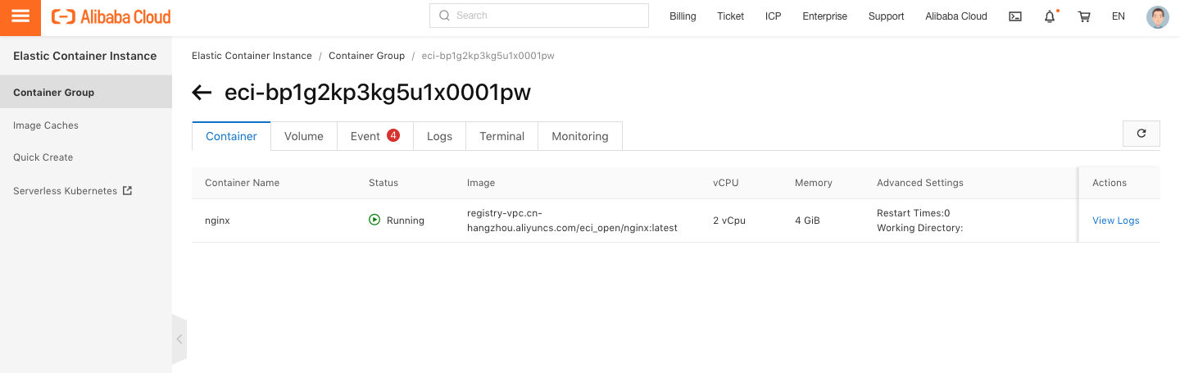Open the orange hamburger navigation menu
The width and height of the screenshot is (1180, 373).
20,17
